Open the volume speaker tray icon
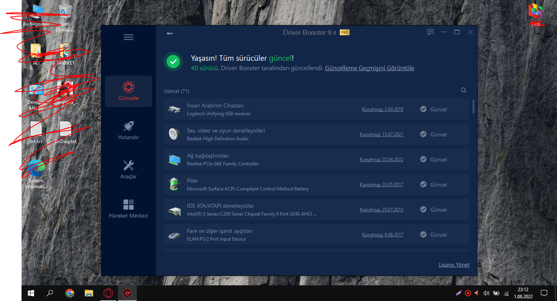Viewport: 557px width, 301px height. pos(486,293)
